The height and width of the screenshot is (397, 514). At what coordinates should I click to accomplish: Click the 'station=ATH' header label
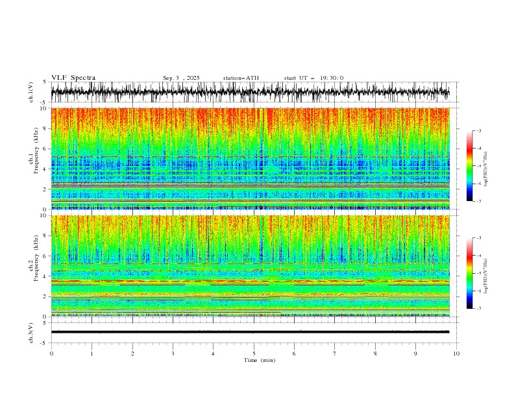(241, 78)
